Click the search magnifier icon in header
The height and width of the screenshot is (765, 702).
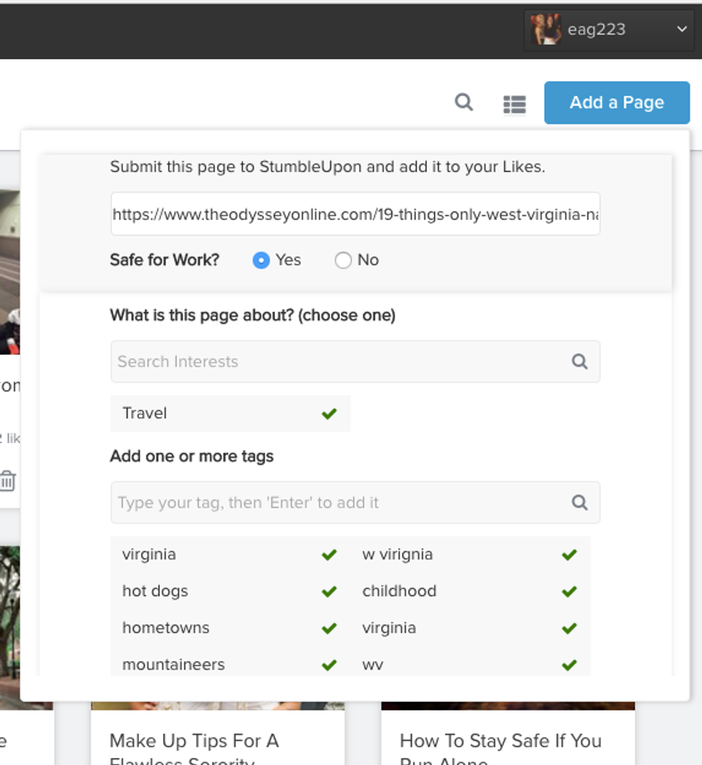(464, 103)
